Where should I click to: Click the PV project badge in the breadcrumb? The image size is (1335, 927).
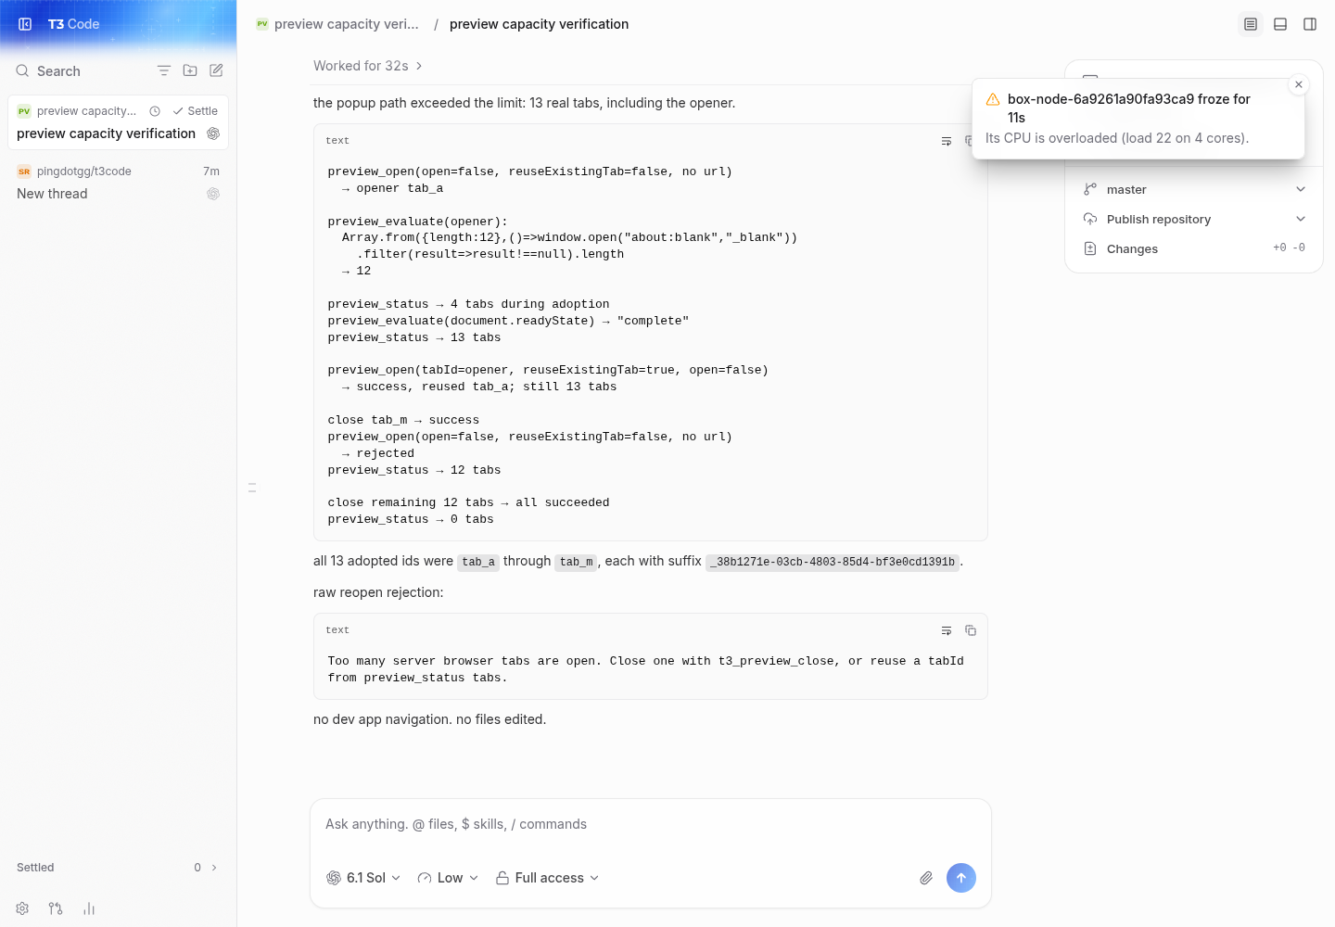click(x=262, y=24)
